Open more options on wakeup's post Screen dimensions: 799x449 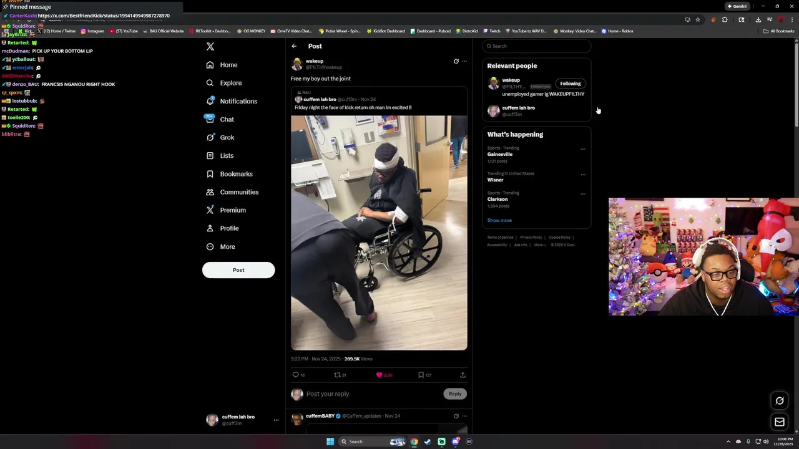(464, 61)
